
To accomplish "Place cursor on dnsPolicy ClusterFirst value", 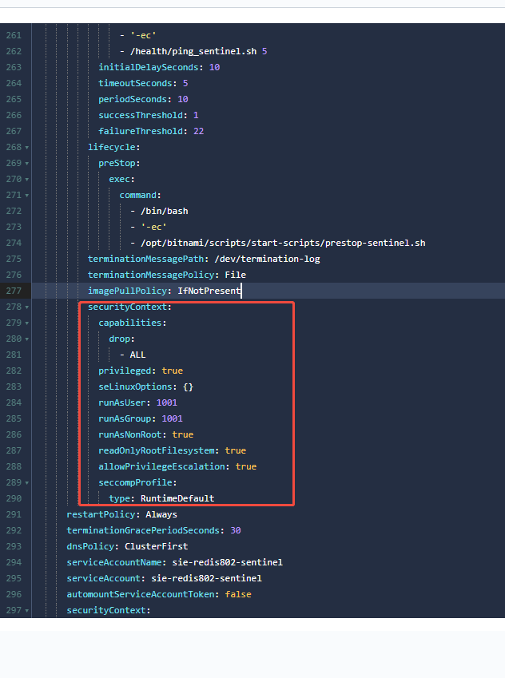I will click(x=156, y=546).
